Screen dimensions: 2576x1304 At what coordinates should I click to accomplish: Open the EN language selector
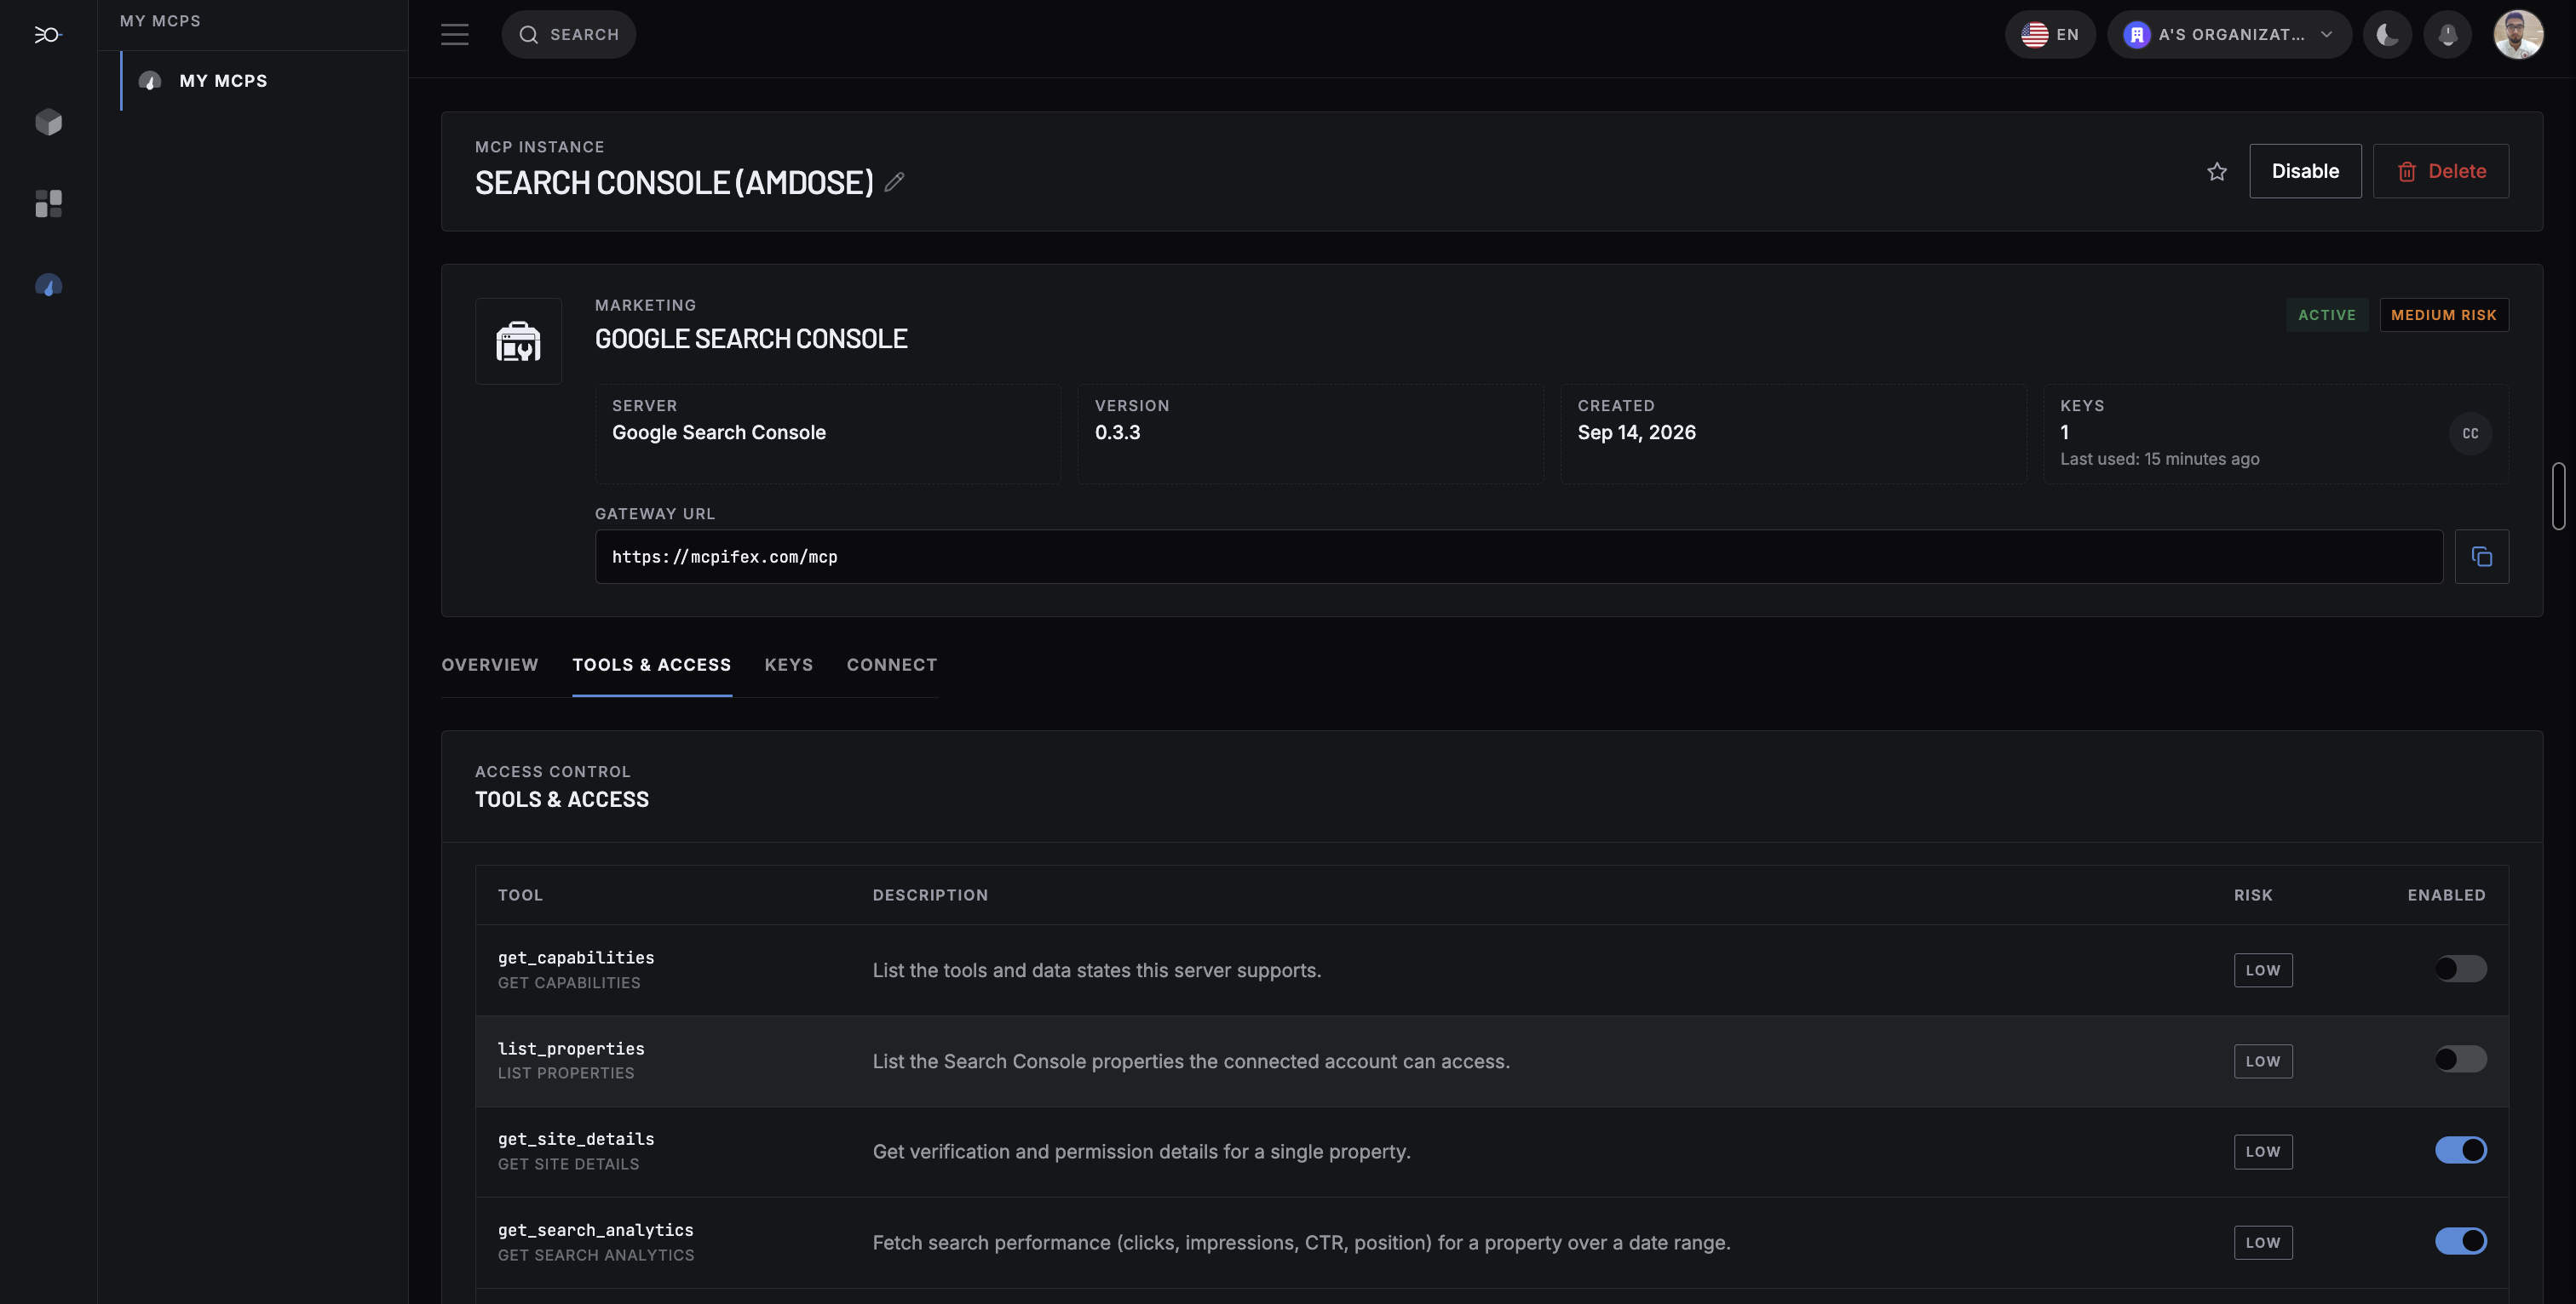[x=2050, y=35]
